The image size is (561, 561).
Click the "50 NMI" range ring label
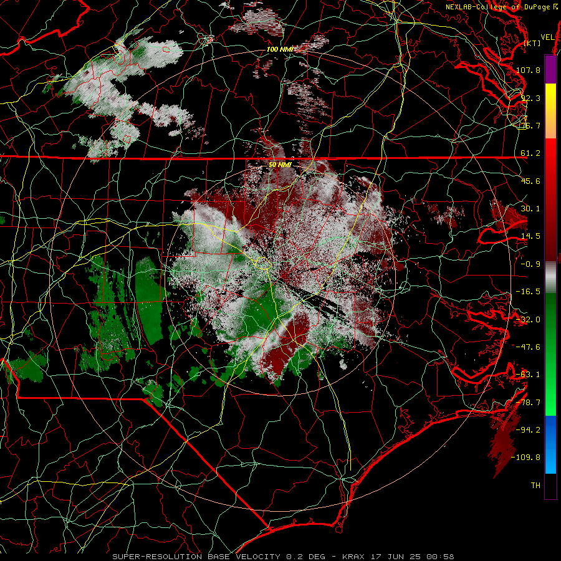(x=280, y=165)
